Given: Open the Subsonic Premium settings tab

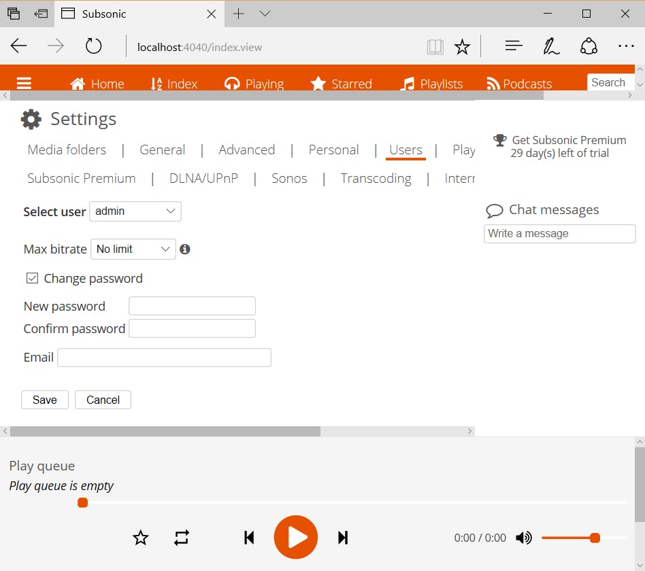Looking at the screenshot, I should 82,178.
